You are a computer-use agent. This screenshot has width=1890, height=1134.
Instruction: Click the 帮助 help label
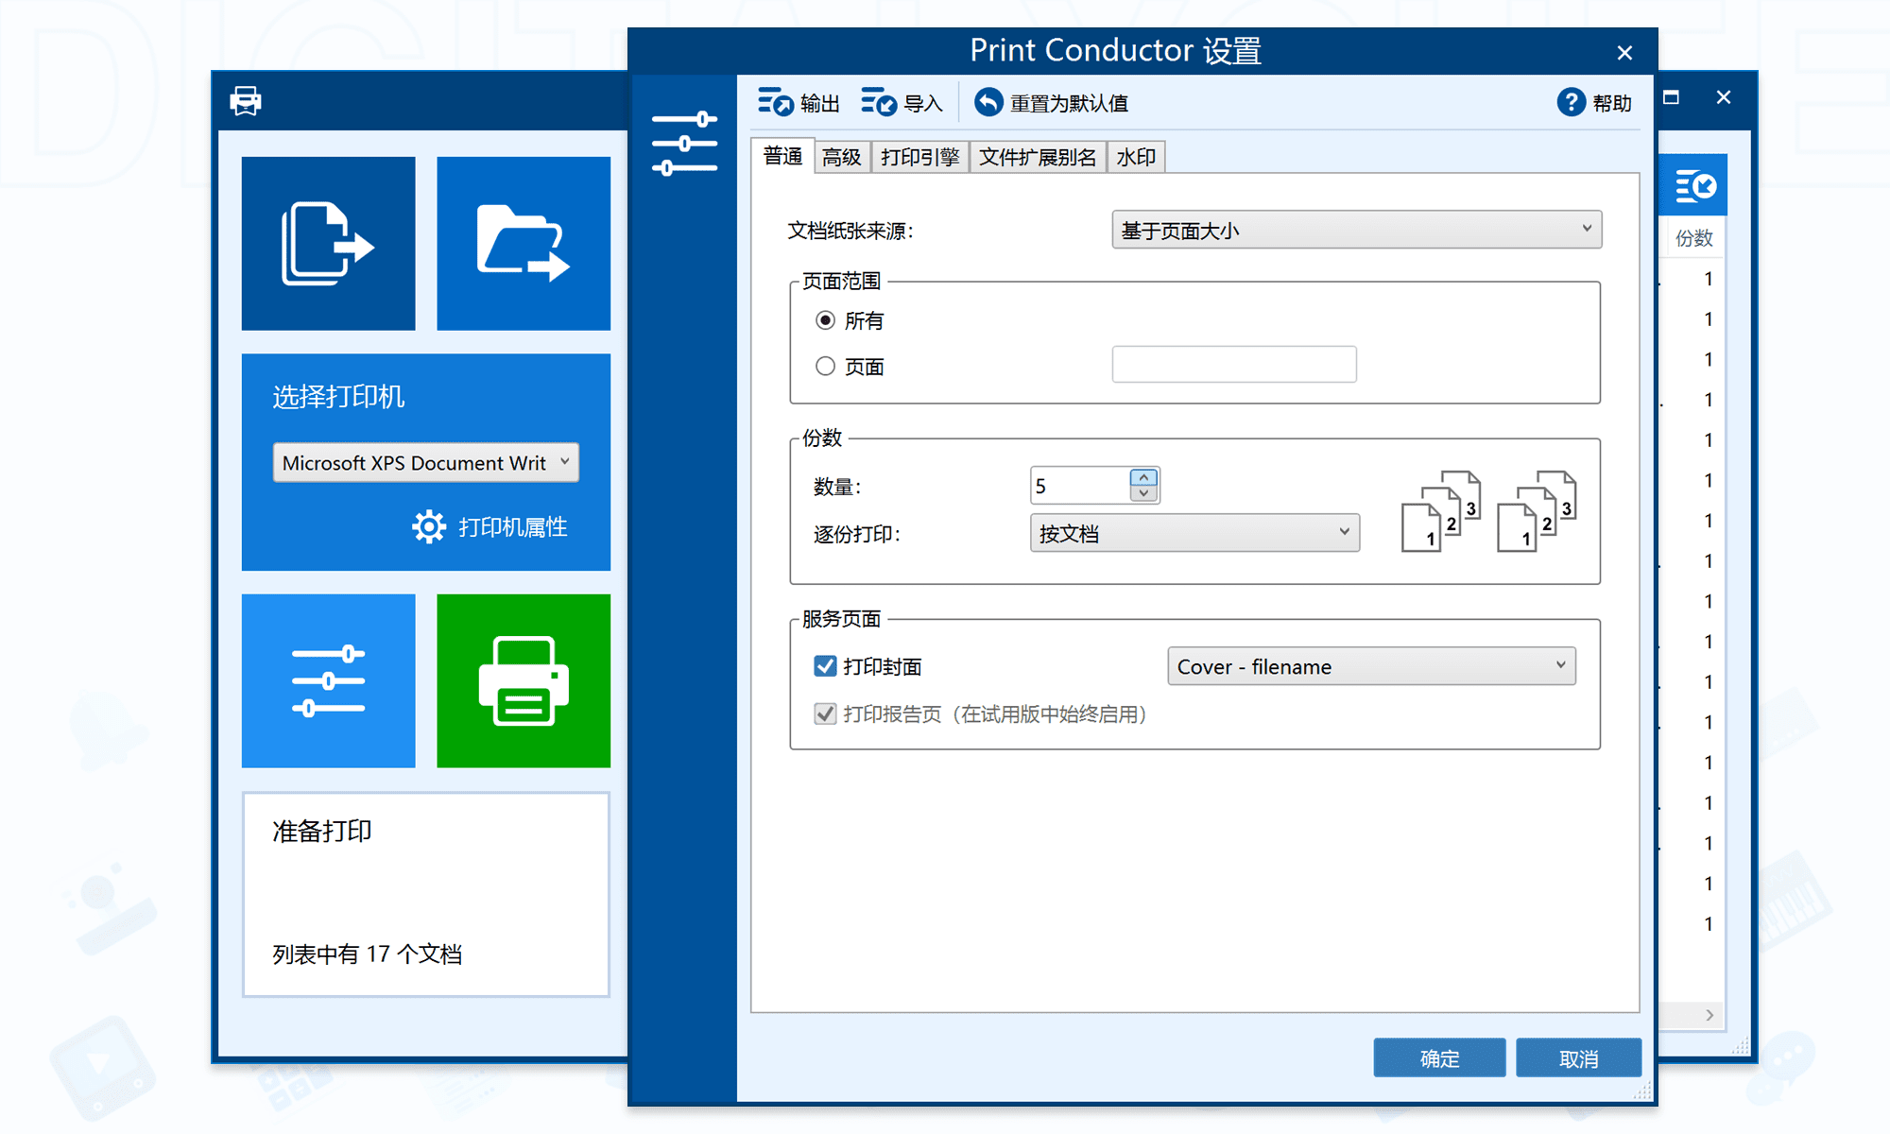pos(1612,103)
